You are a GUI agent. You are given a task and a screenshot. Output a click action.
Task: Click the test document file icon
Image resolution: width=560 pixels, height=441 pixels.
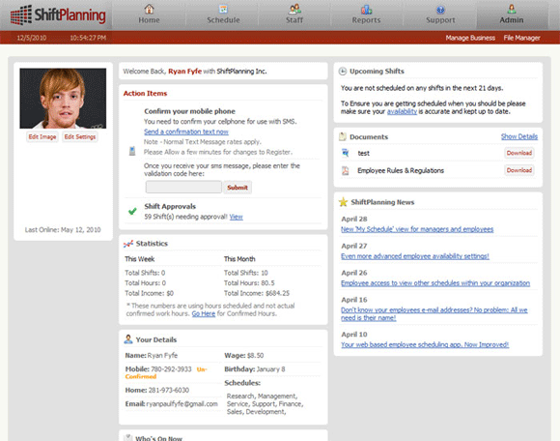pos(346,153)
